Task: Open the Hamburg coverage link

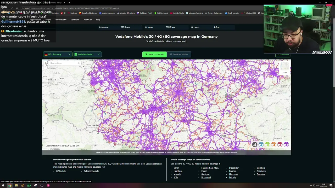Action: [x=178, y=171]
